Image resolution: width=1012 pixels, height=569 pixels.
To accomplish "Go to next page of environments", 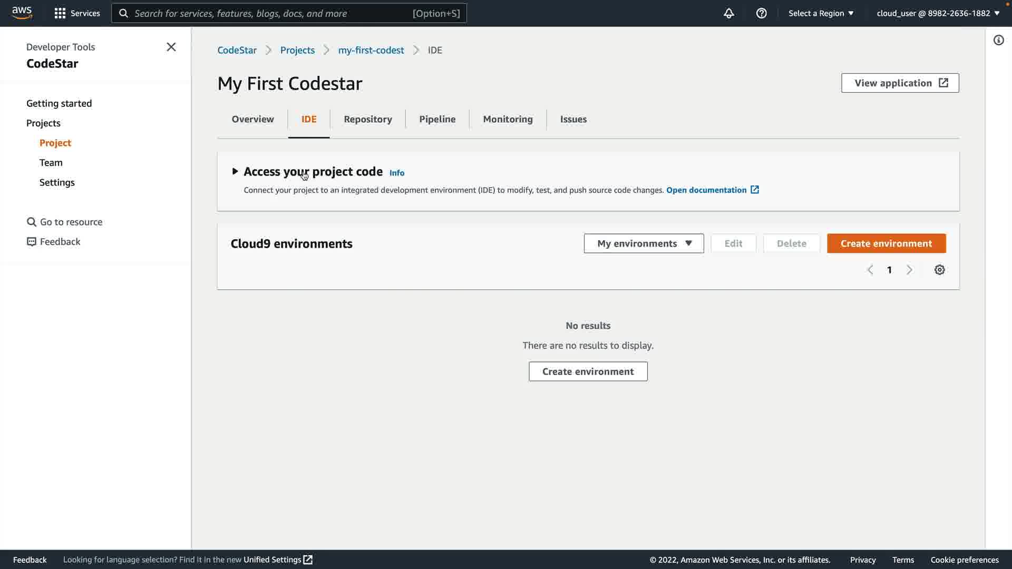I will click(909, 270).
